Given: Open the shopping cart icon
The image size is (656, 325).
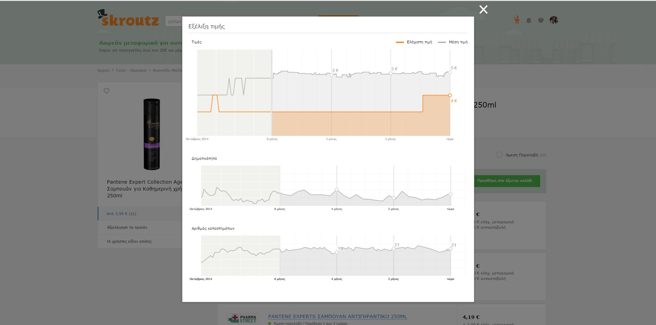Looking at the screenshot, I should (x=516, y=20).
